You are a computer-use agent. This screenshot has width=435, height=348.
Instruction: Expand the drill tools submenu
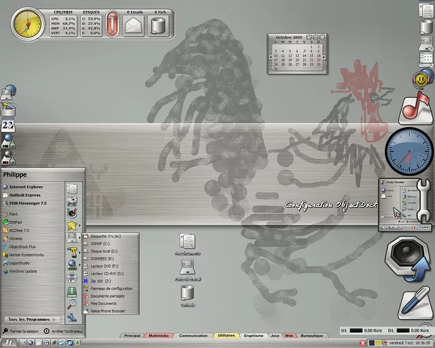tap(73, 251)
